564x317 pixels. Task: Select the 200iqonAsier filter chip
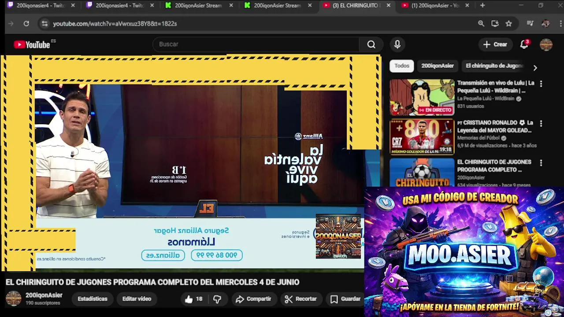(x=437, y=66)
